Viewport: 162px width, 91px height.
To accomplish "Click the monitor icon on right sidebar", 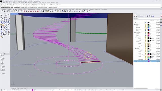I will pyautogui.click(x=161, y=22).
